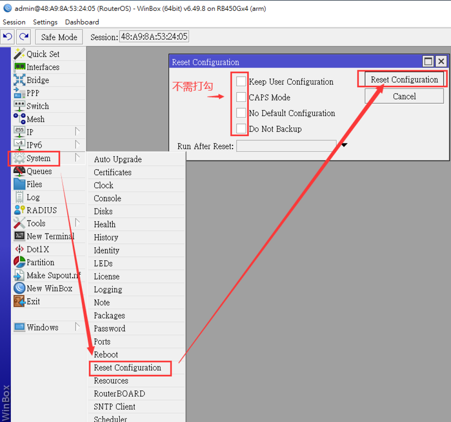Click the Windows menu icon
Image resolution: width=451 pixels, height=422 pixels.
click(19, 327)
